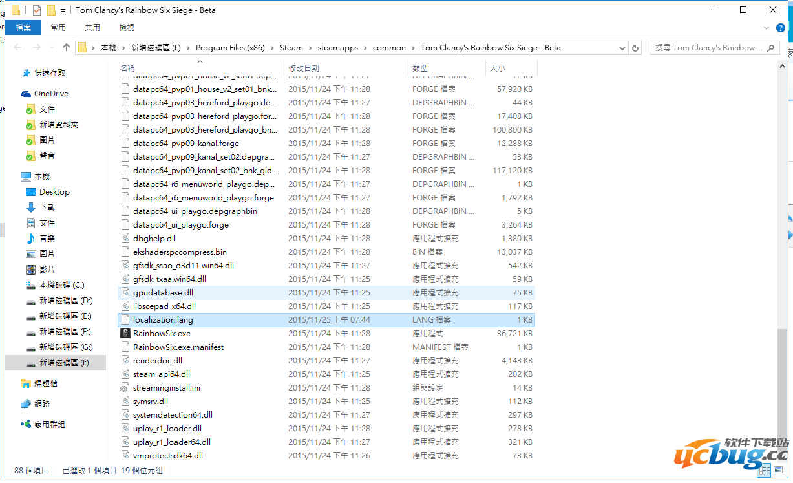Click the RainbowSix.exe application icon
Viewport: 793px width, 483px height.
click(125, 334)
